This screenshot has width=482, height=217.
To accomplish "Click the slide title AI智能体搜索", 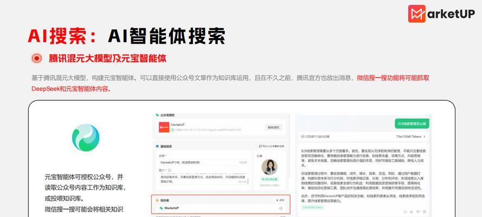I will (x=166, y=36).
